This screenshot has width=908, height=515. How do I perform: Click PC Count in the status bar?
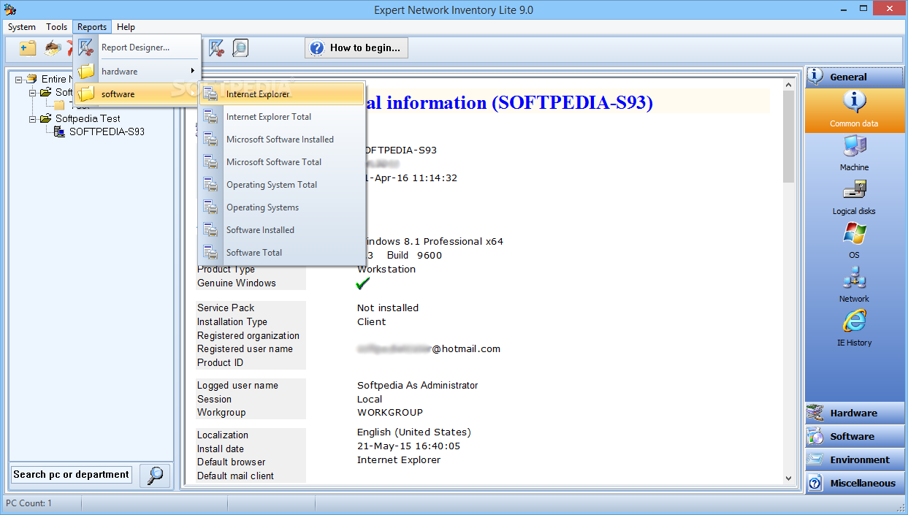[x=29, y=503]
